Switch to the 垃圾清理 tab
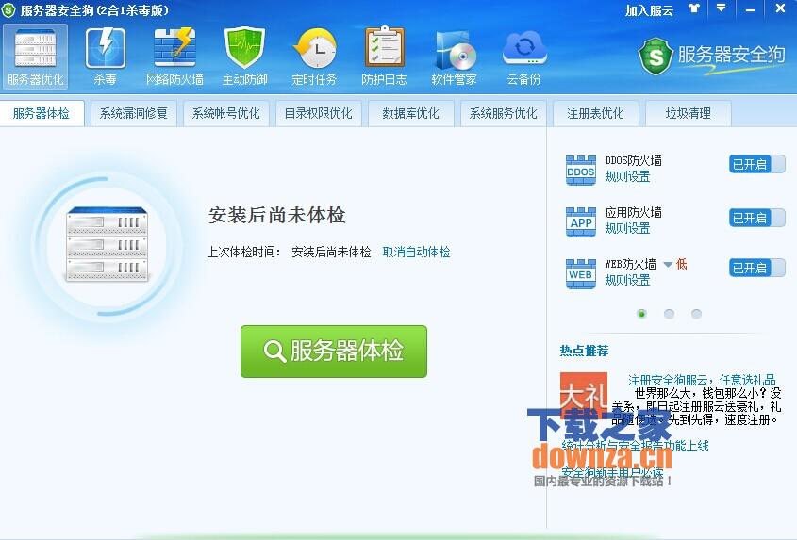The height and width of the screenshot is (540, 797). click(689, 113)
